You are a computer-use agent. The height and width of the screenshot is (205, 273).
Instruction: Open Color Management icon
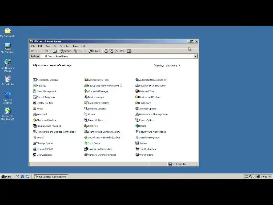coord(35,91)
